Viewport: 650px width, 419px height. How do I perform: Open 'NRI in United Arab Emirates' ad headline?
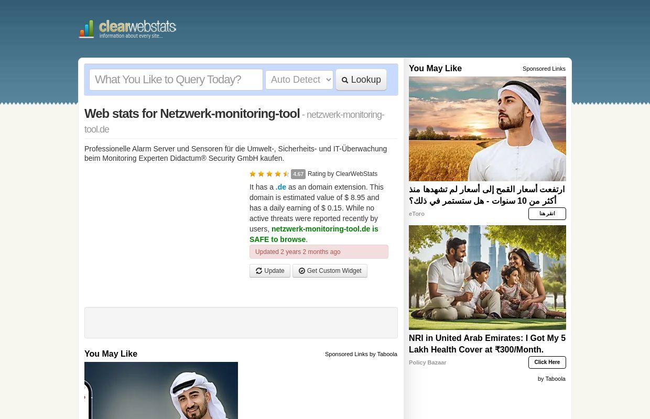point(487,344)
